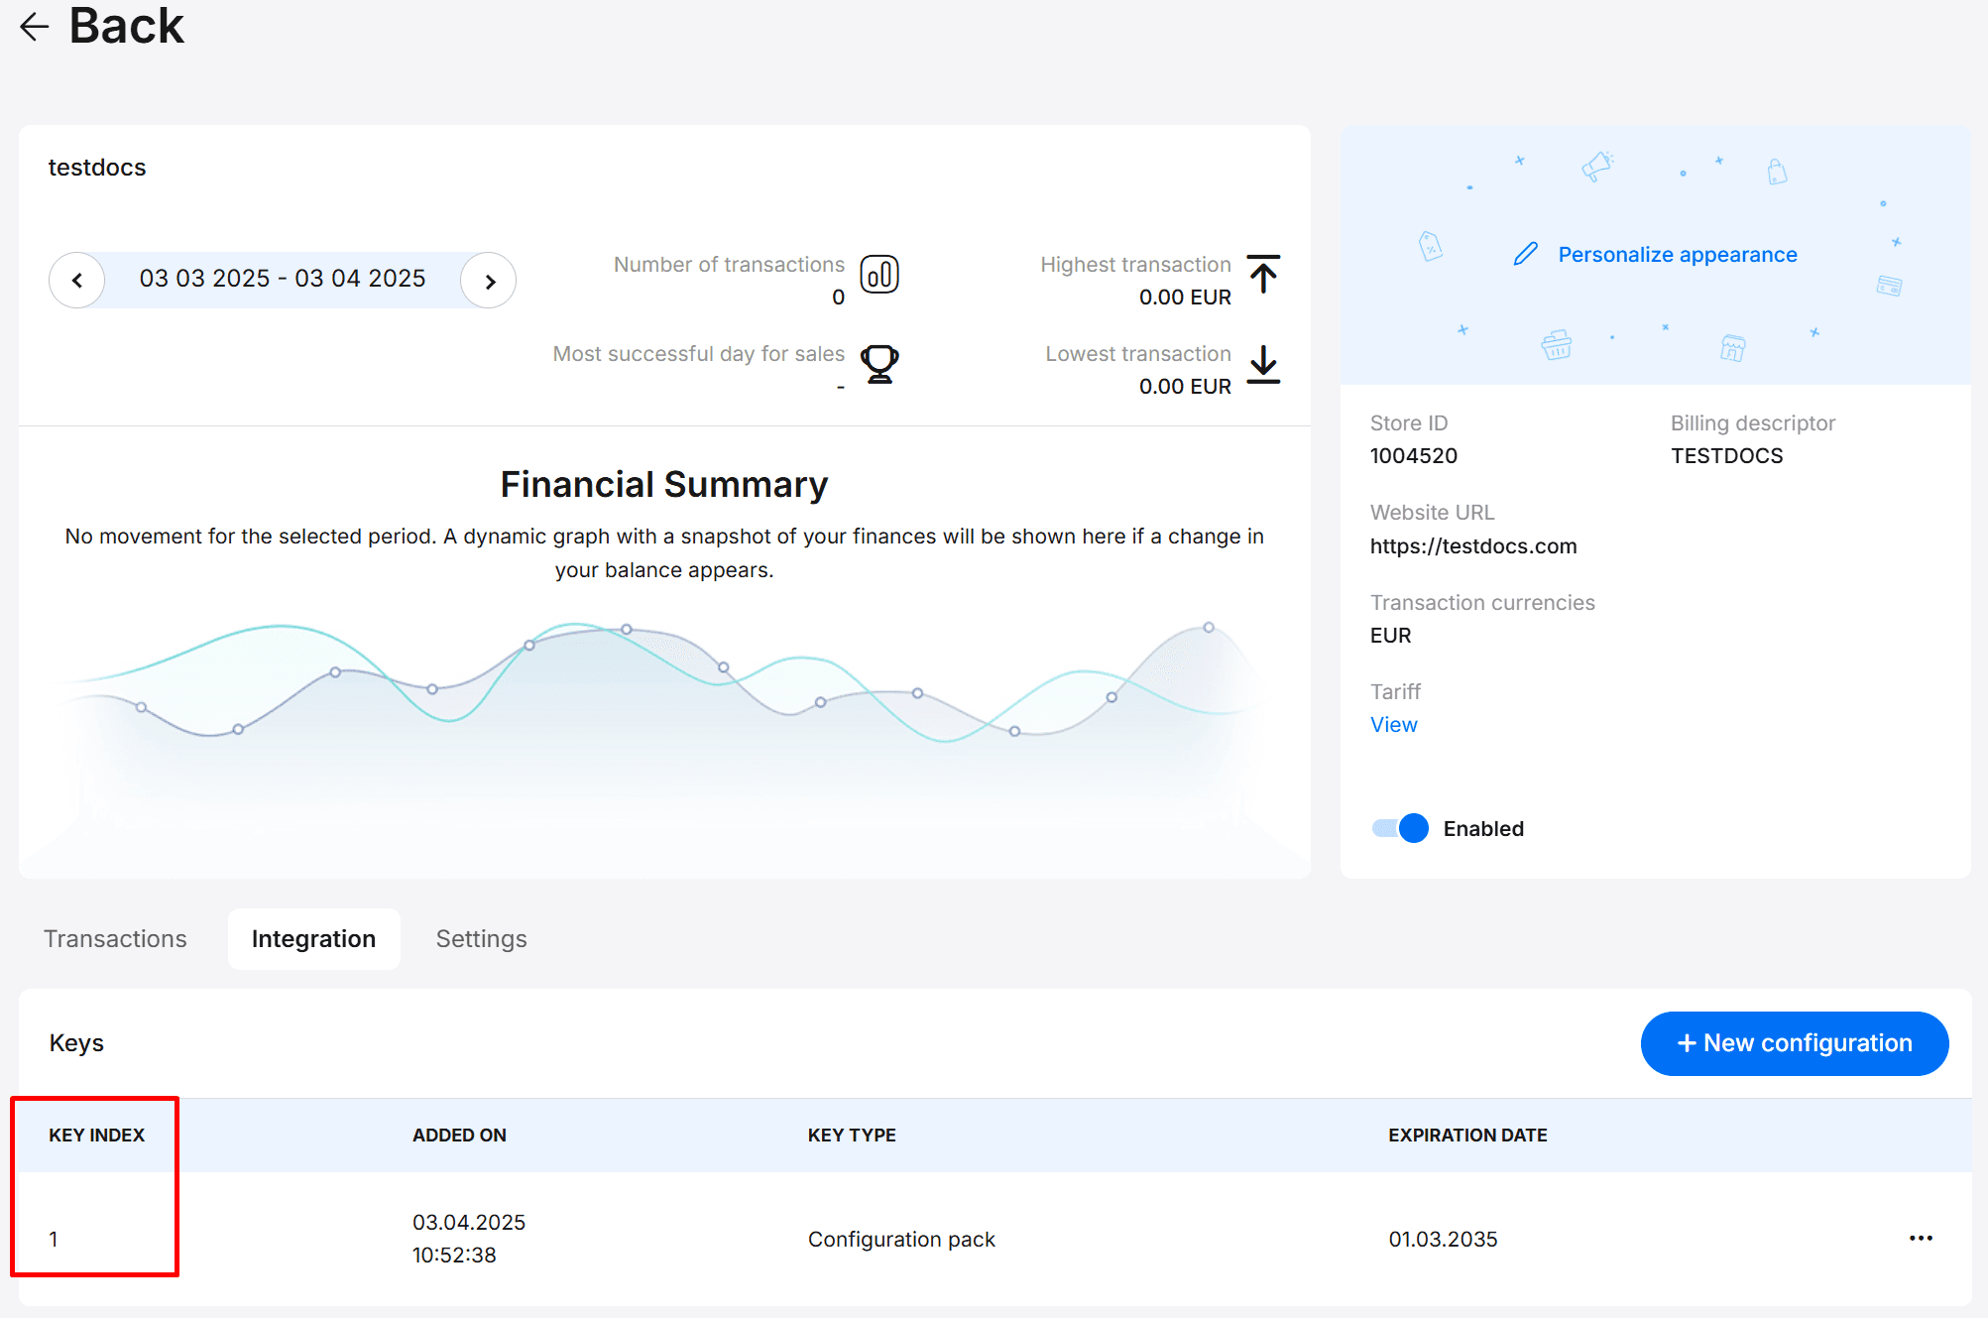View the Tariff details

(x=1393, y=725)
